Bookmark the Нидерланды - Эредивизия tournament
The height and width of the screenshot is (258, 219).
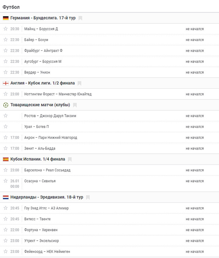tap(88, 197)
